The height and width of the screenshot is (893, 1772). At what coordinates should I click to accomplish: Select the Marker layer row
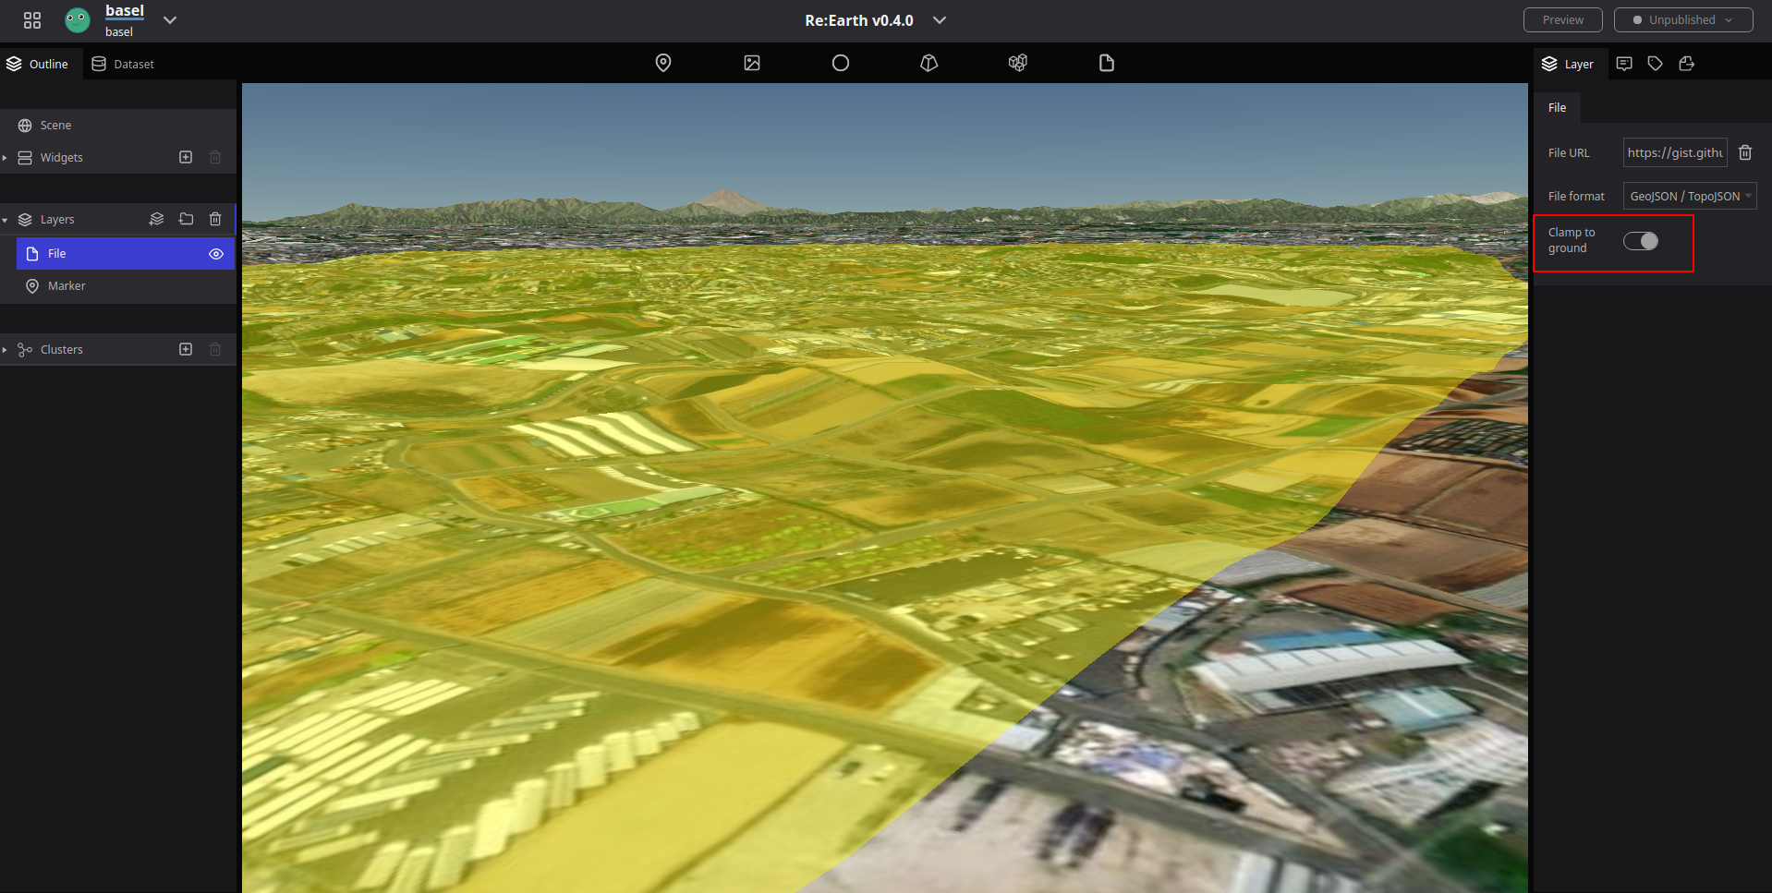coord(126,286)
